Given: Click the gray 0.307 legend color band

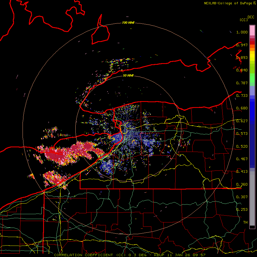Looking at the screenshot, I should pos(252,197).
